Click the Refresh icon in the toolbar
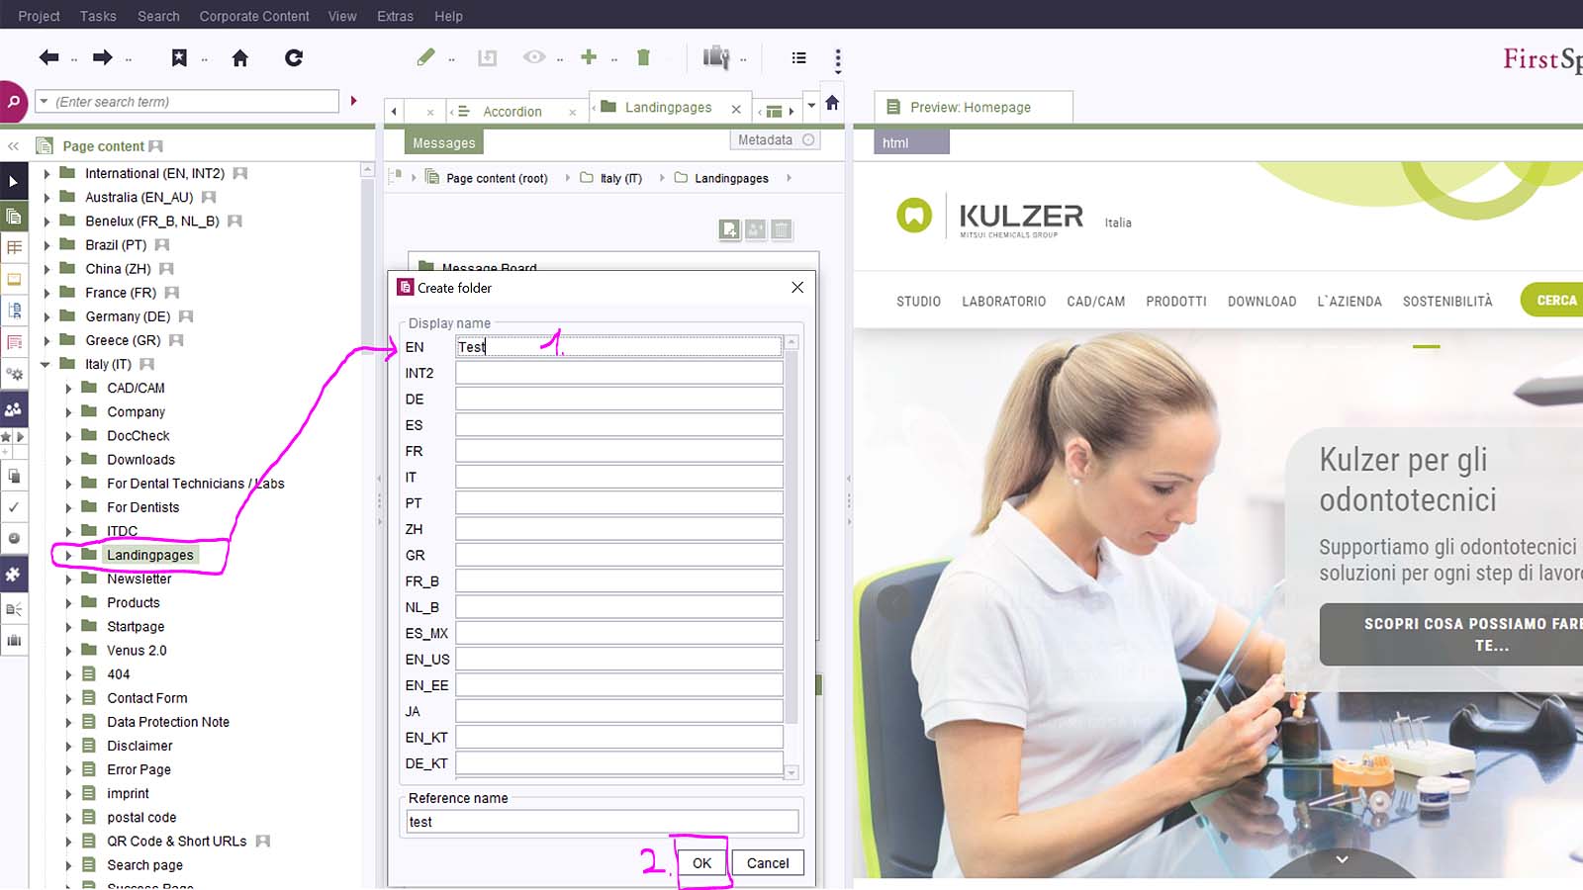 point(294,57)
